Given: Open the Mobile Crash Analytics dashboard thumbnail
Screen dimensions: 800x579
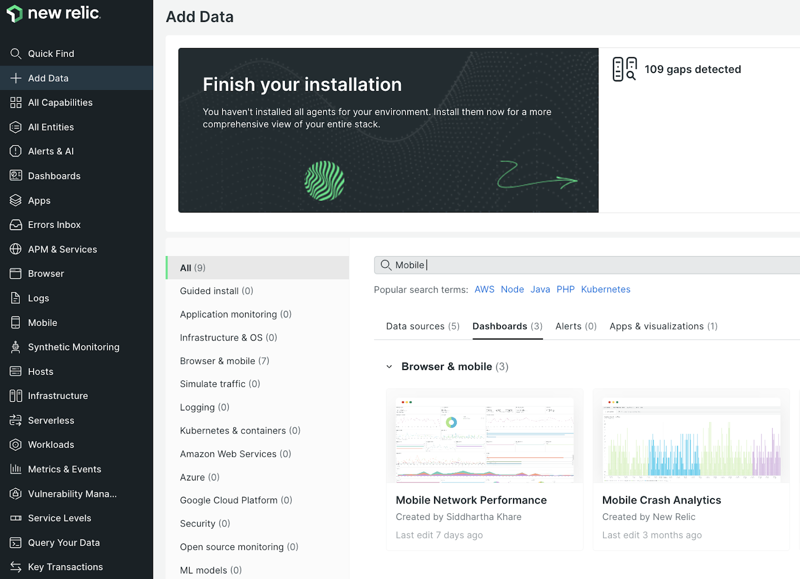Looking at the screenshot, I should tap(690, 437).
